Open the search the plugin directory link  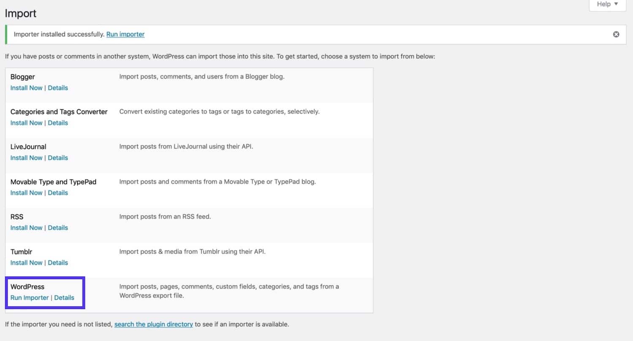pos(154,325)
